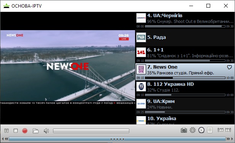Click the Рада channel logo
Screen dimensions: 235x143
(141, 37)
